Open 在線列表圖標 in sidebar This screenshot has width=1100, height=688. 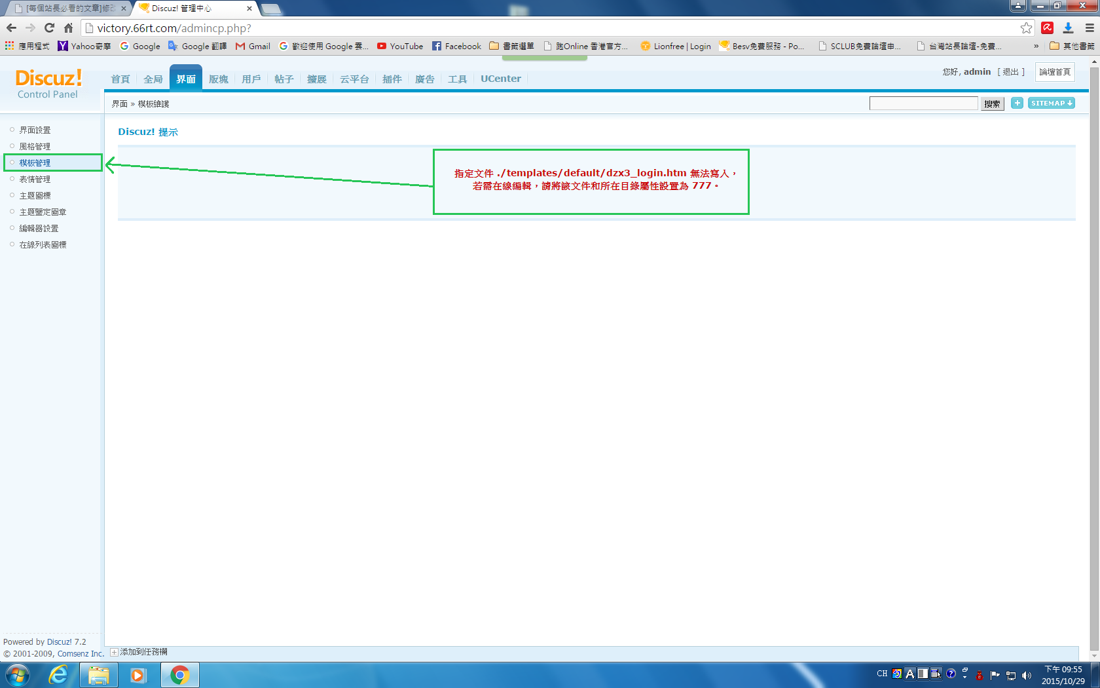point(43,244)
